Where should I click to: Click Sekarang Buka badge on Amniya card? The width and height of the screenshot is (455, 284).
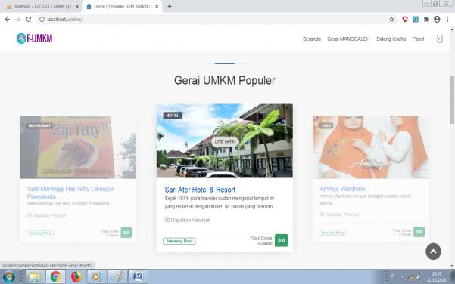point(332,233)
